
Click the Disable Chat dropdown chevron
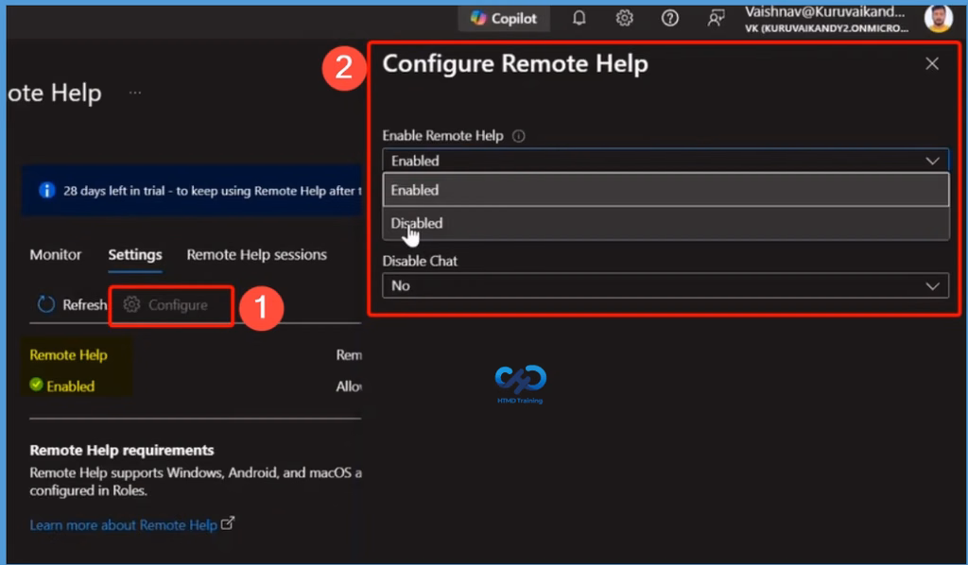click(932, 286)
